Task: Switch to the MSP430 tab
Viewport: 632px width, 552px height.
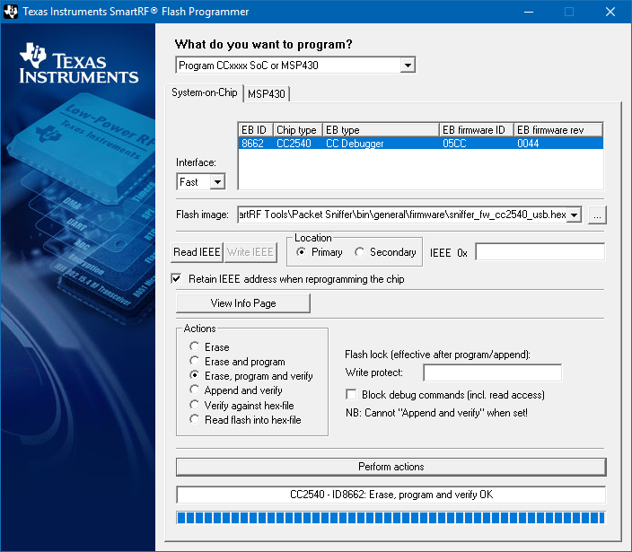Action: coord(267,94)
